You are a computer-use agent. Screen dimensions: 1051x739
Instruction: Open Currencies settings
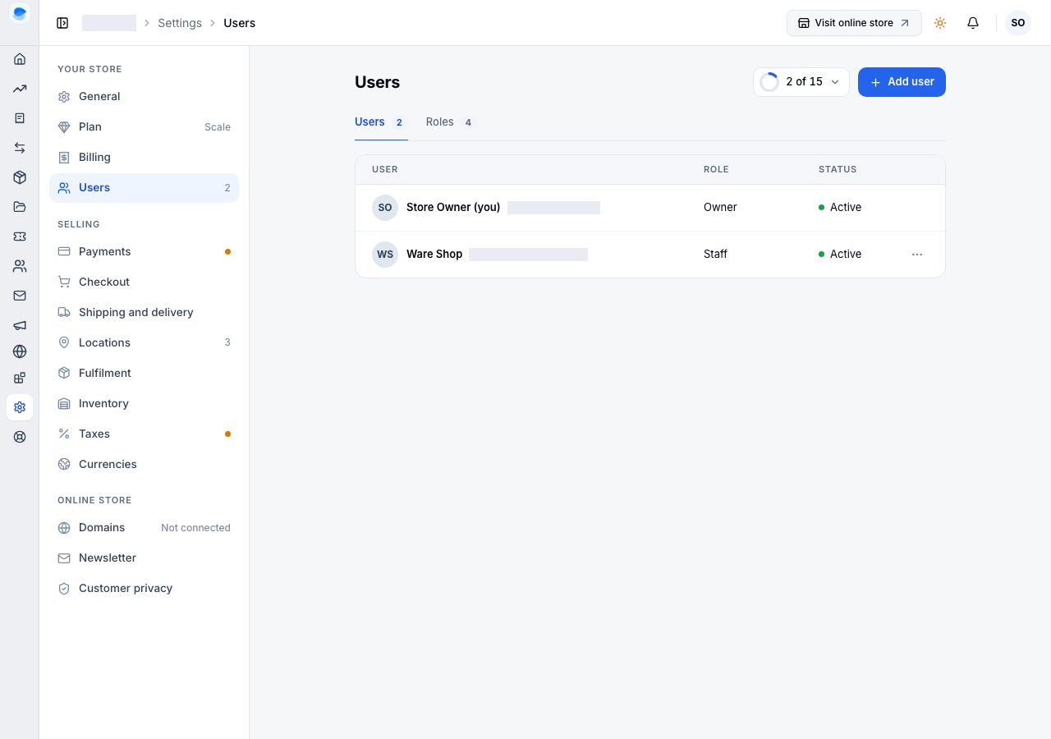(144, 464)
